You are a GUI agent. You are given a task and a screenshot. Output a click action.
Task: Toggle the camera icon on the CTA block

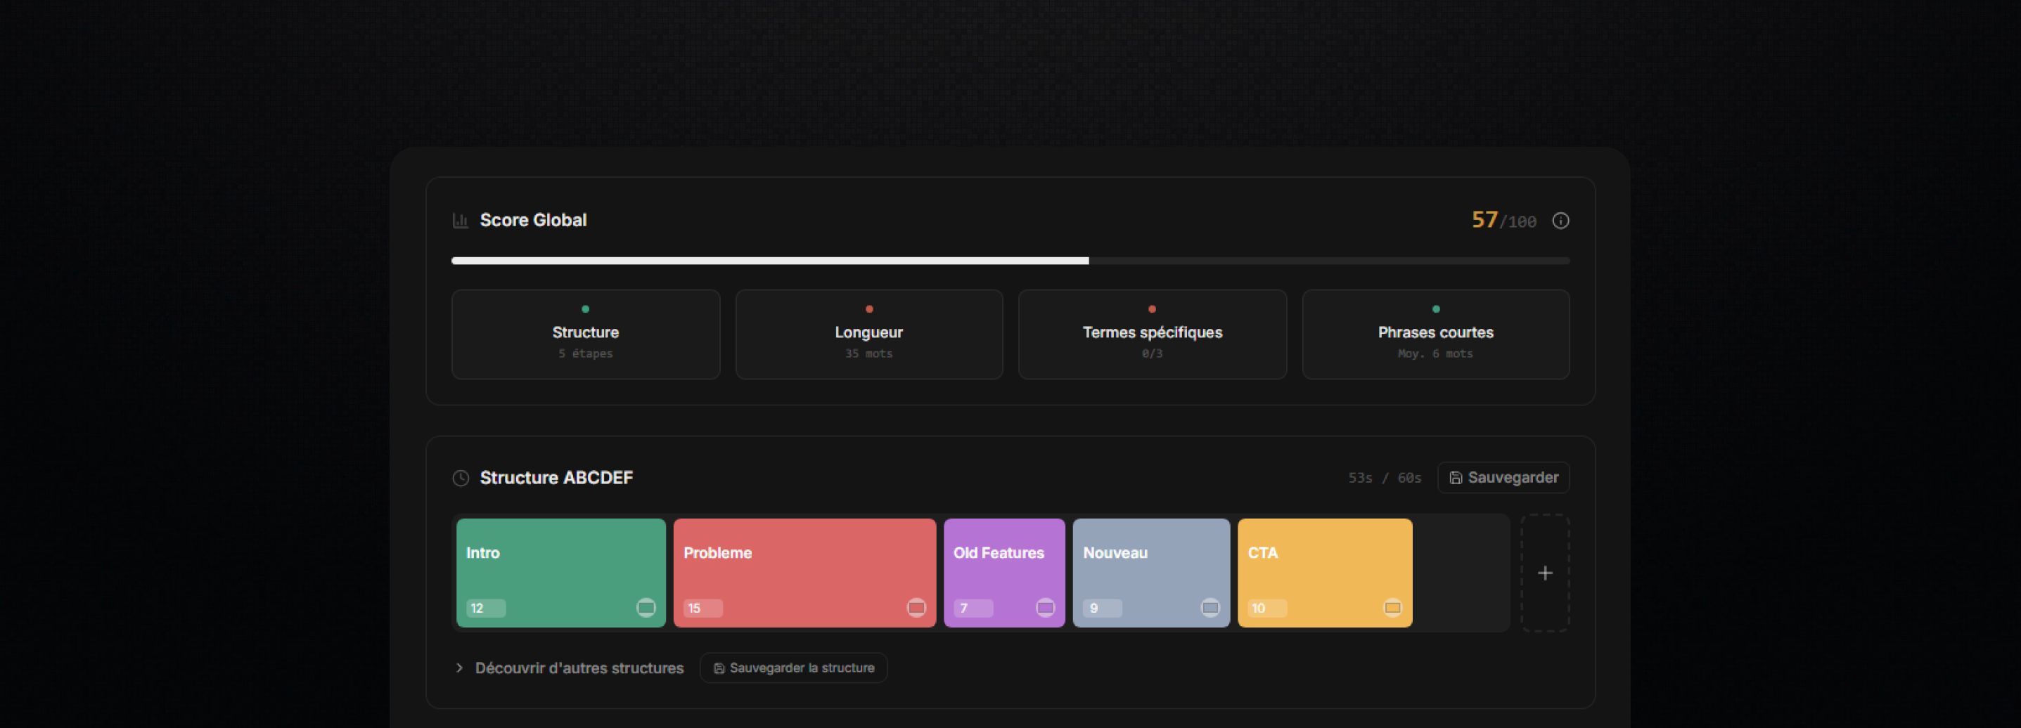pyautogui.click(x=1392, y=606)
